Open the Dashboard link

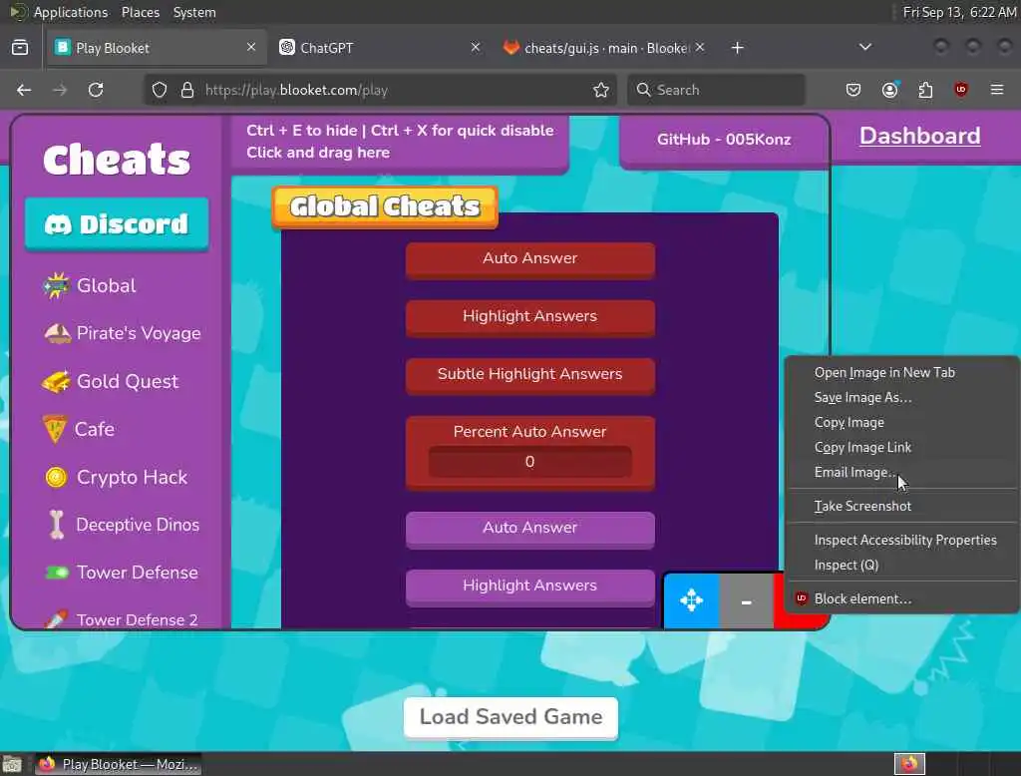[919, 136]
